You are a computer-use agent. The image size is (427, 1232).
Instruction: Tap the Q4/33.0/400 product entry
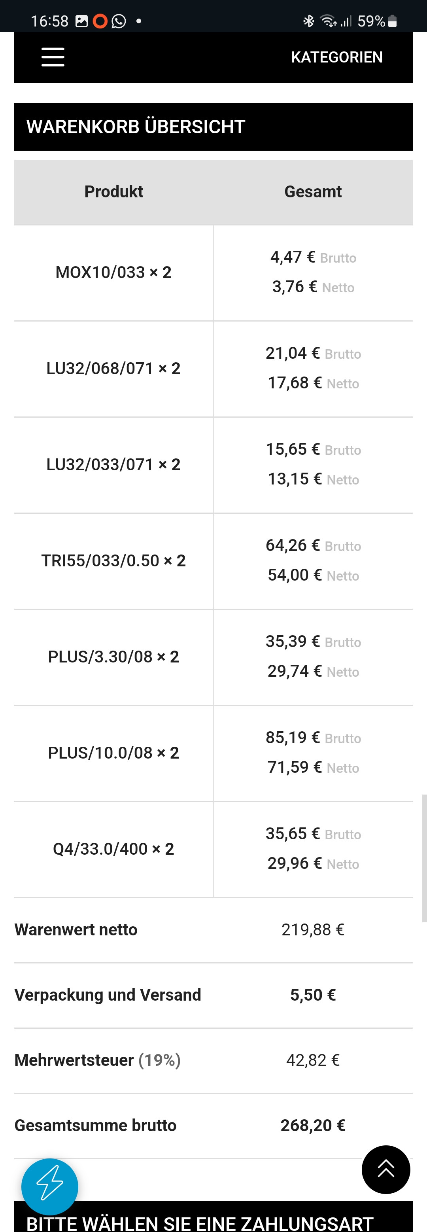click(113, 849)
